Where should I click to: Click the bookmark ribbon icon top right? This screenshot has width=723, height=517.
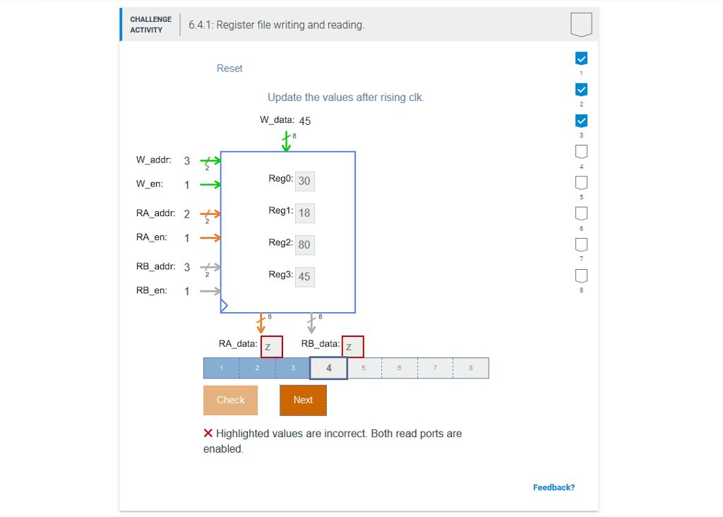click(580, 24)
